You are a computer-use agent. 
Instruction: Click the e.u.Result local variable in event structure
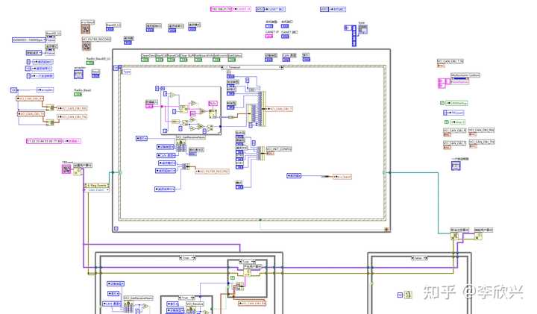pyautogui.click(x=342, y=176)
